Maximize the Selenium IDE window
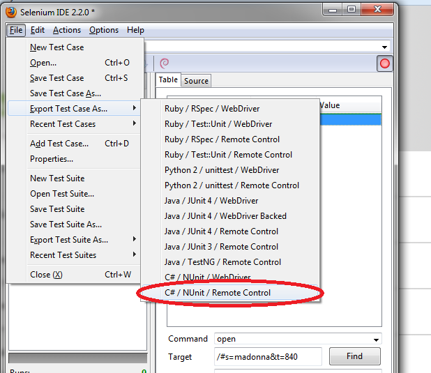 coord(351,10)
